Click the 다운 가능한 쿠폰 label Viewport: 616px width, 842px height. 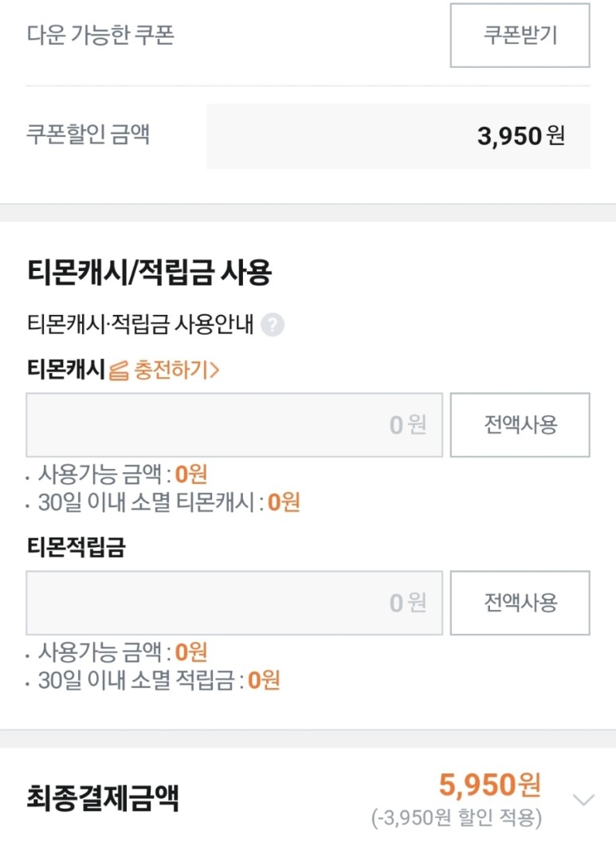click(100, 36)
